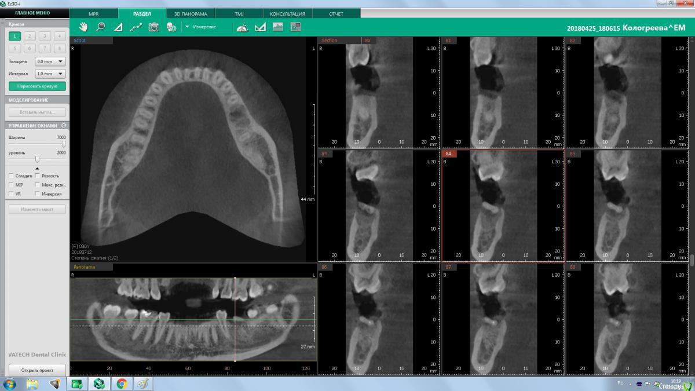
Task: Open the Интервал interval dropdown
Action: coord(50,74)
